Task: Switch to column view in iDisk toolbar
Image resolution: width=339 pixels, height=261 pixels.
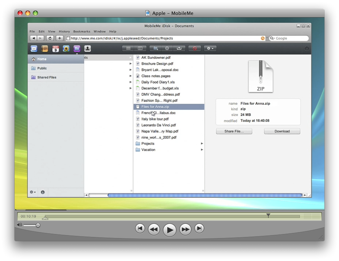Action: point(140,49)
